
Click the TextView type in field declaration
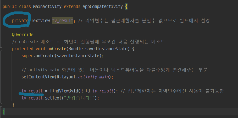[40, 21]
